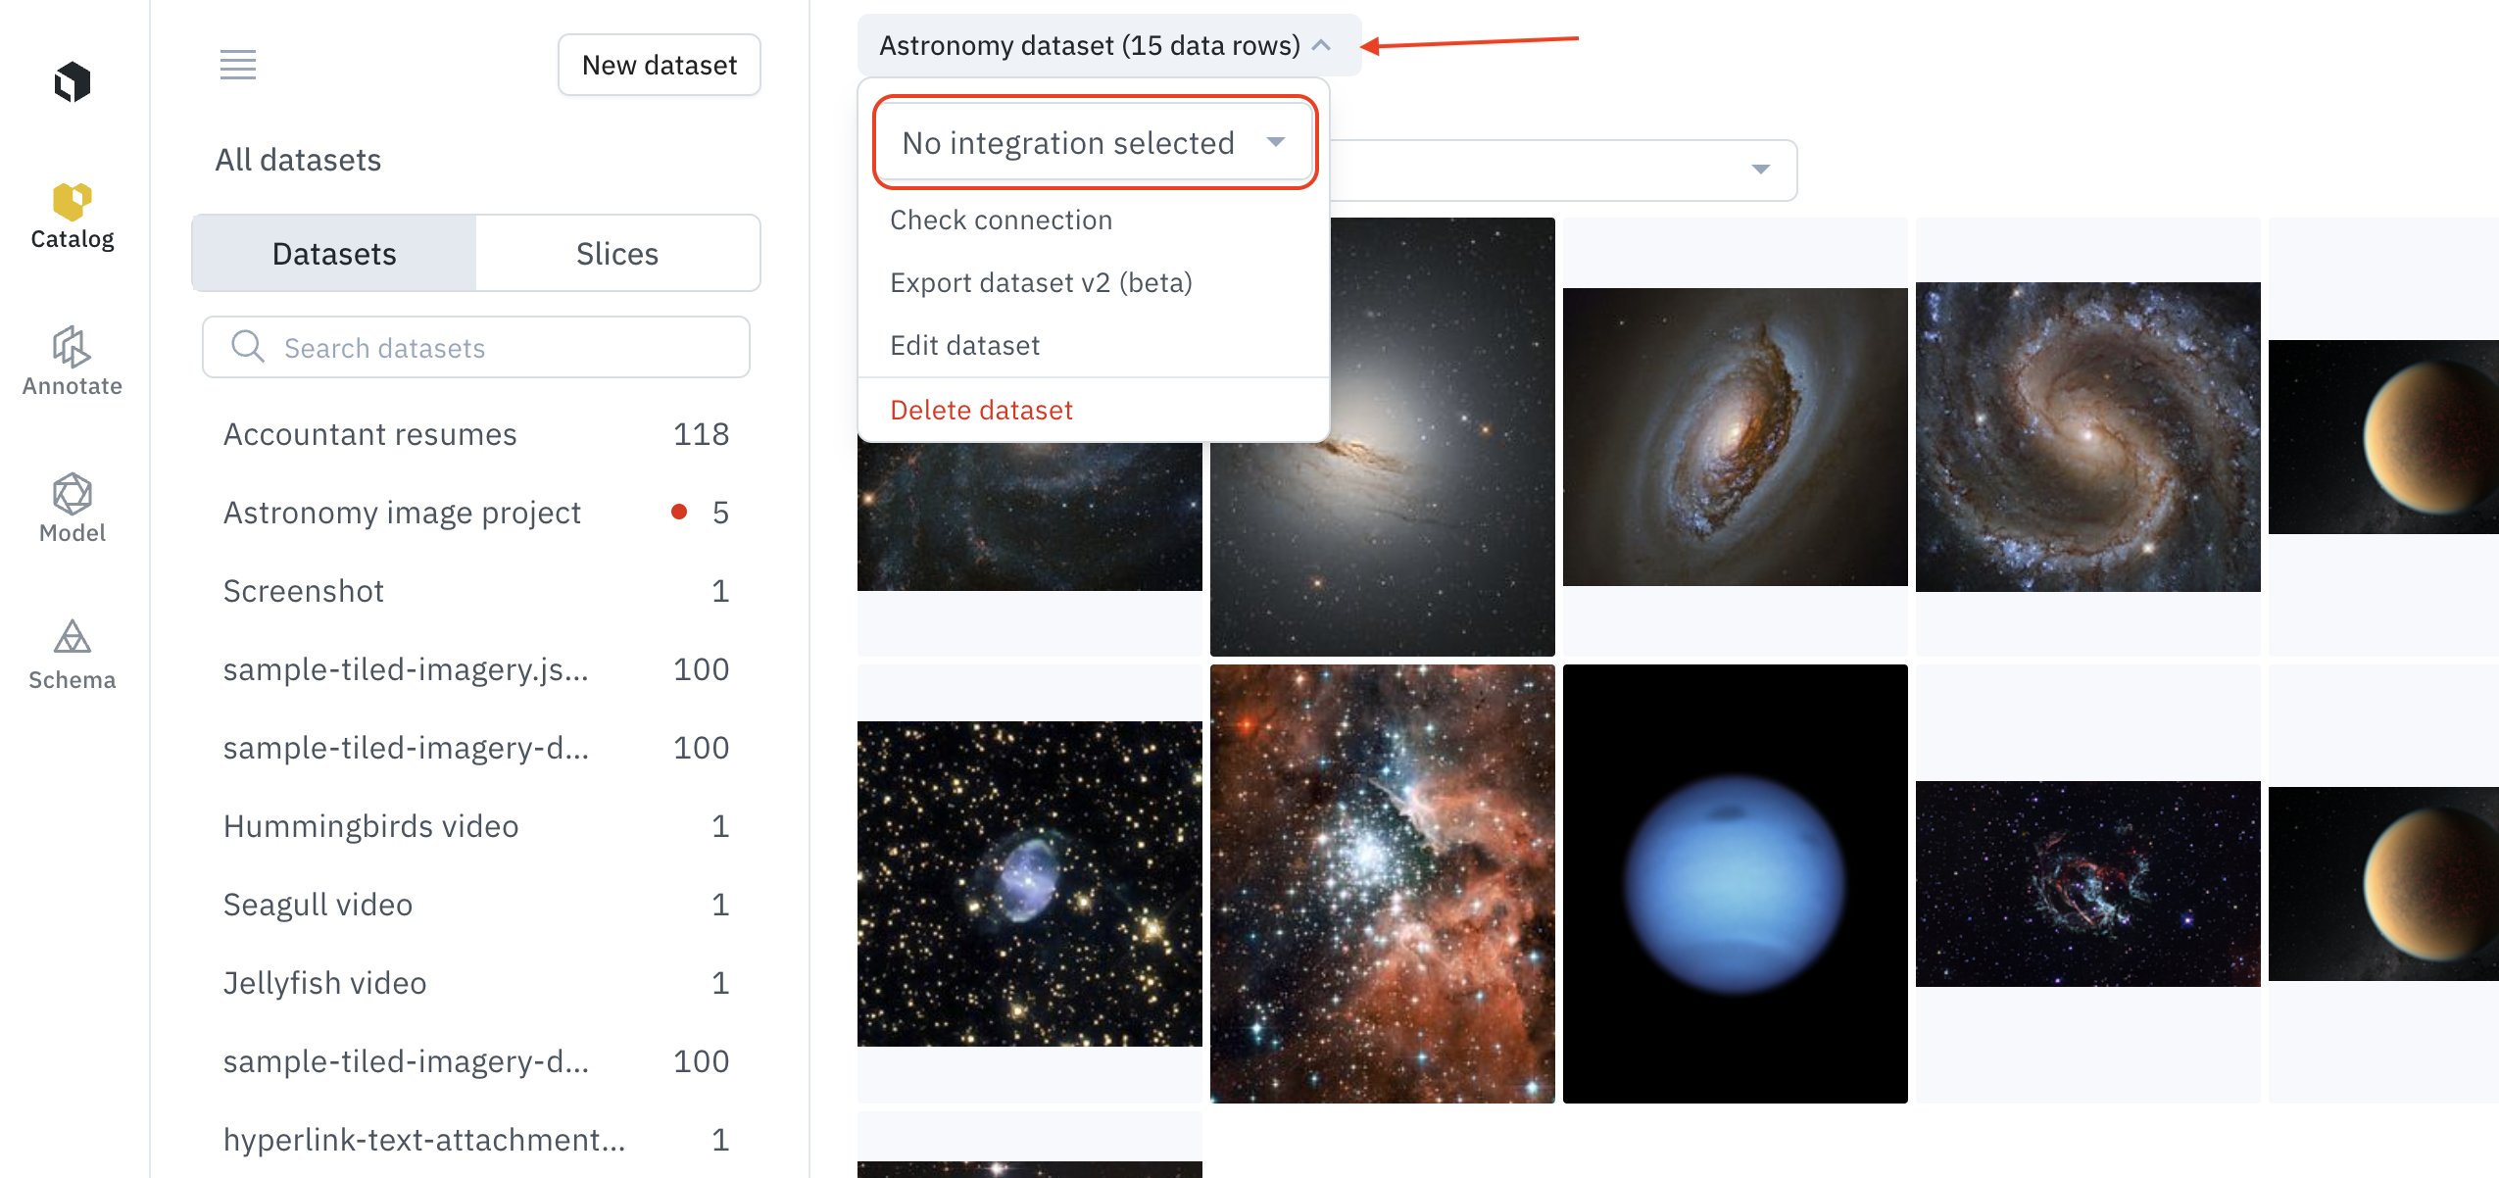Select Export dataset v2 (beta)
2499x1178 pixels.
point(1041,282)
